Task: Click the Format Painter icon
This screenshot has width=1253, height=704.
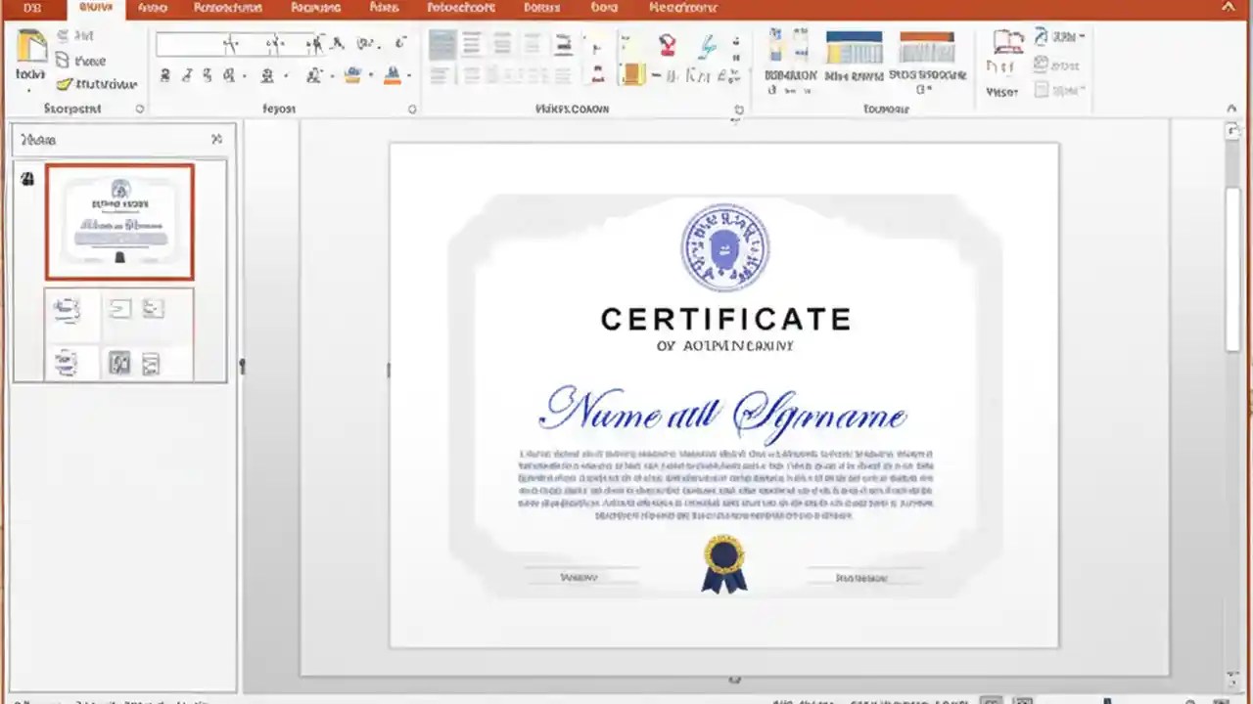Action: coord(66,84)
